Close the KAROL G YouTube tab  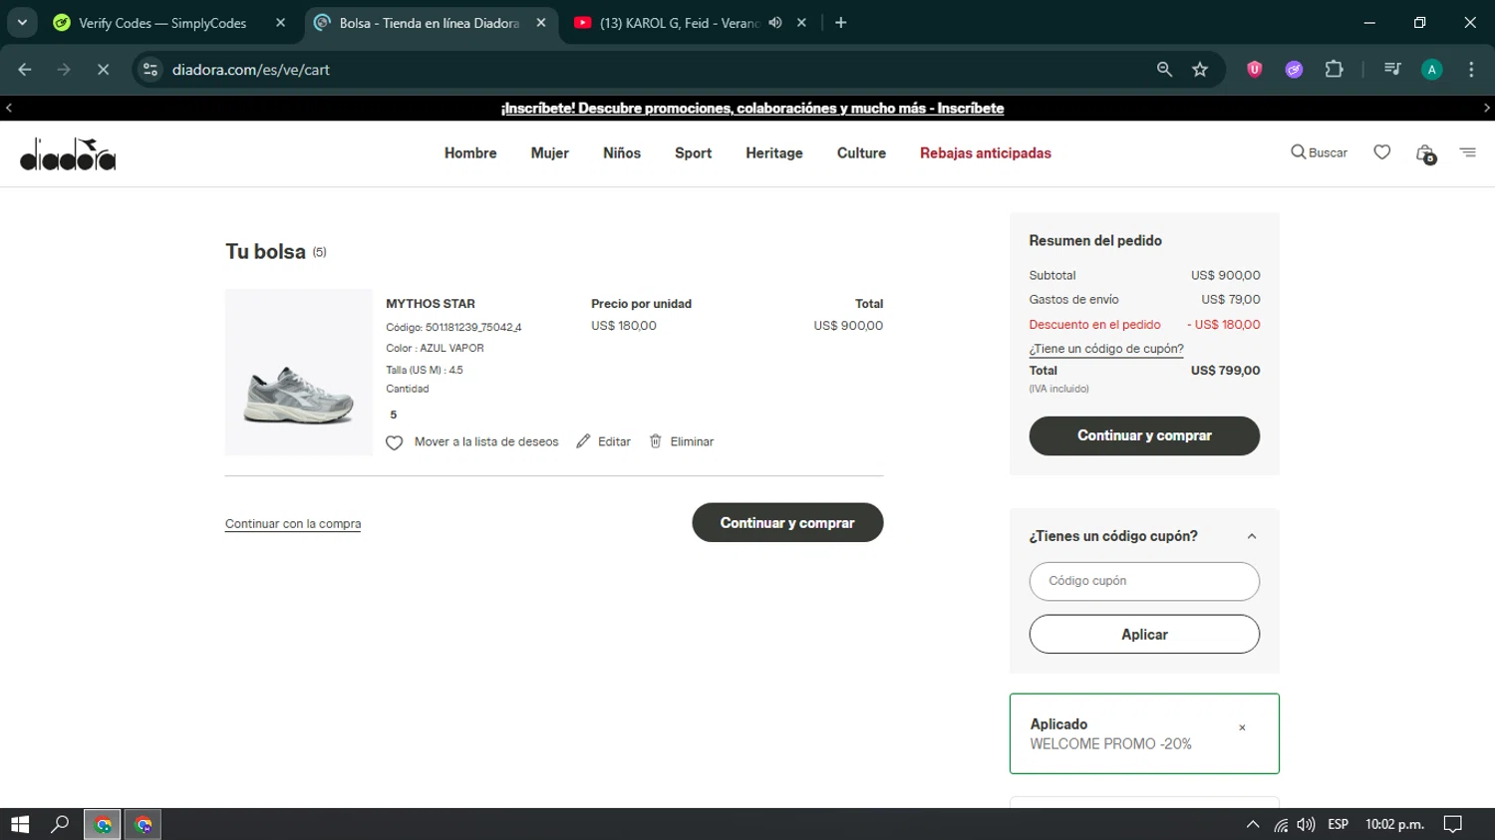click(801, 23)
